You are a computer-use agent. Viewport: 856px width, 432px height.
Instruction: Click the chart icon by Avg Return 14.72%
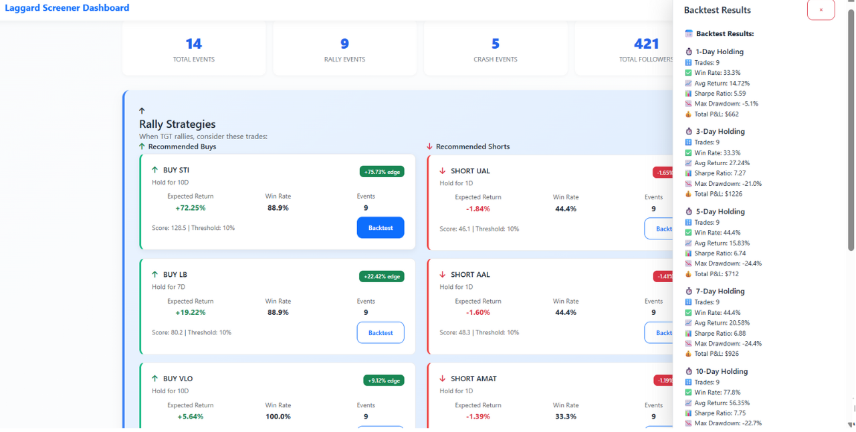[689, 83]
